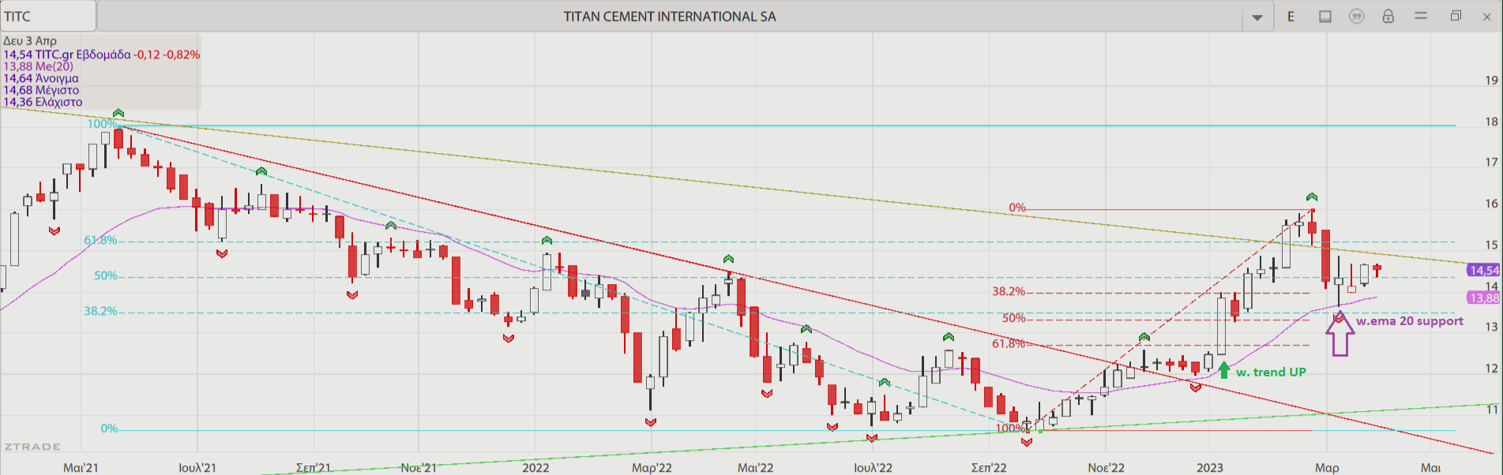Click the 18 price axis level
The image size is (1503, 475).
1491,122
